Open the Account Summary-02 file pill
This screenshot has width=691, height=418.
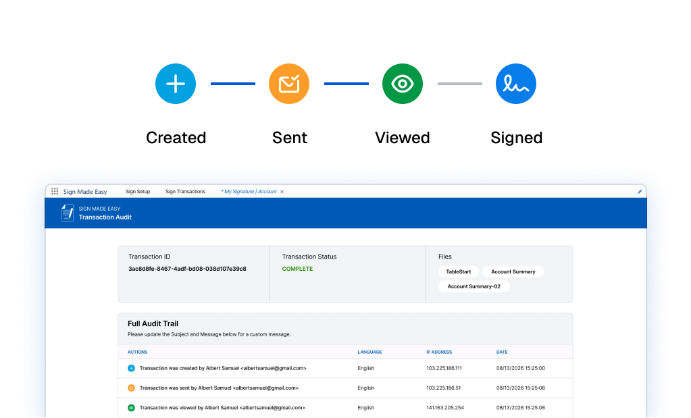[x=474, y=286]
